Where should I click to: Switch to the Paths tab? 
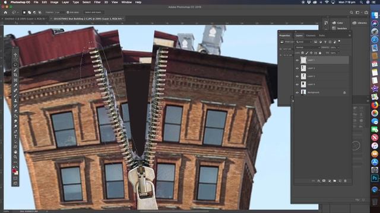(322, 35)
